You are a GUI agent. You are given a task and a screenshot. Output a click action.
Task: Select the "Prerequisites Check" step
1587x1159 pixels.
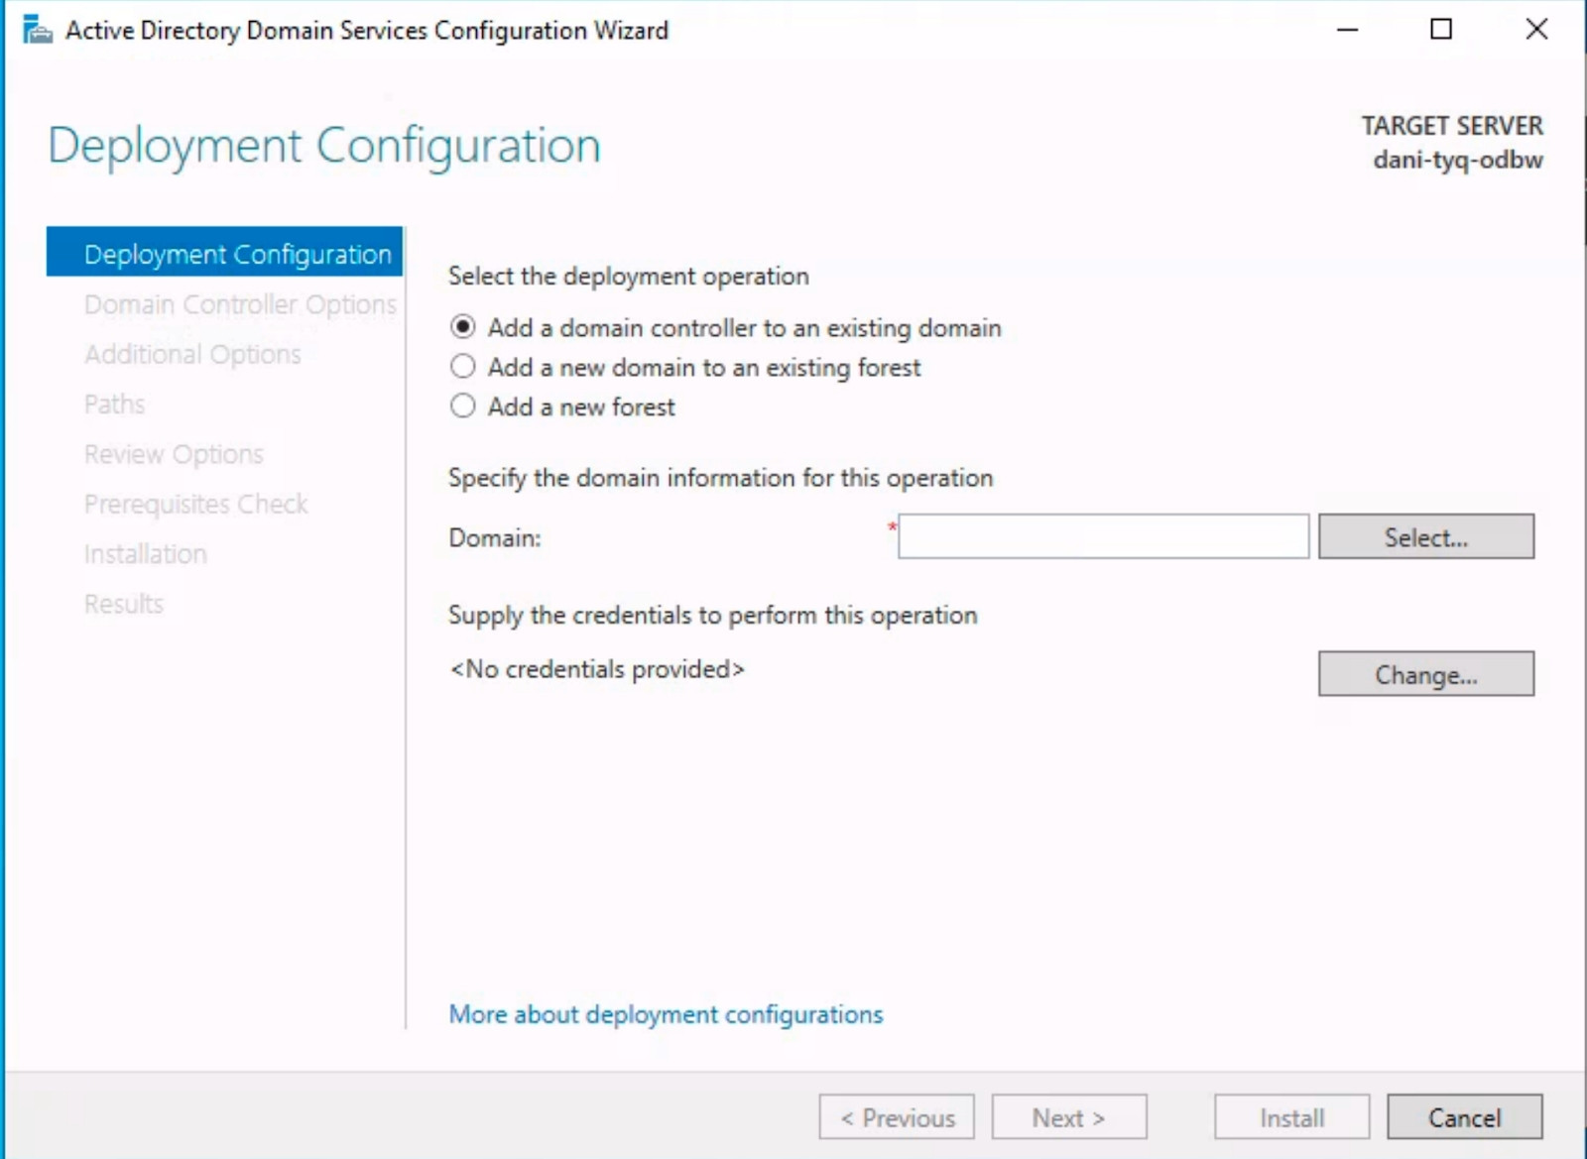click(x=196, y=504)
